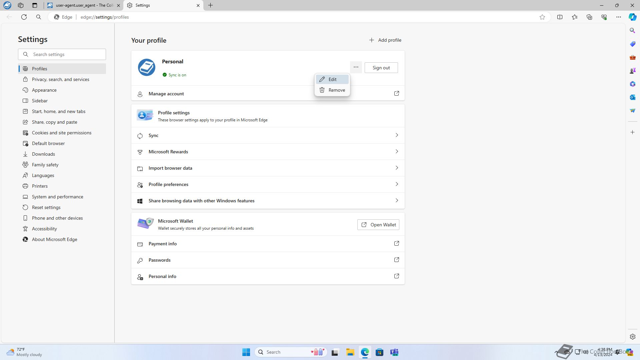Expand Profile preferences row
The height and width of the screenshot is (360, 640).
coord(268,184)
